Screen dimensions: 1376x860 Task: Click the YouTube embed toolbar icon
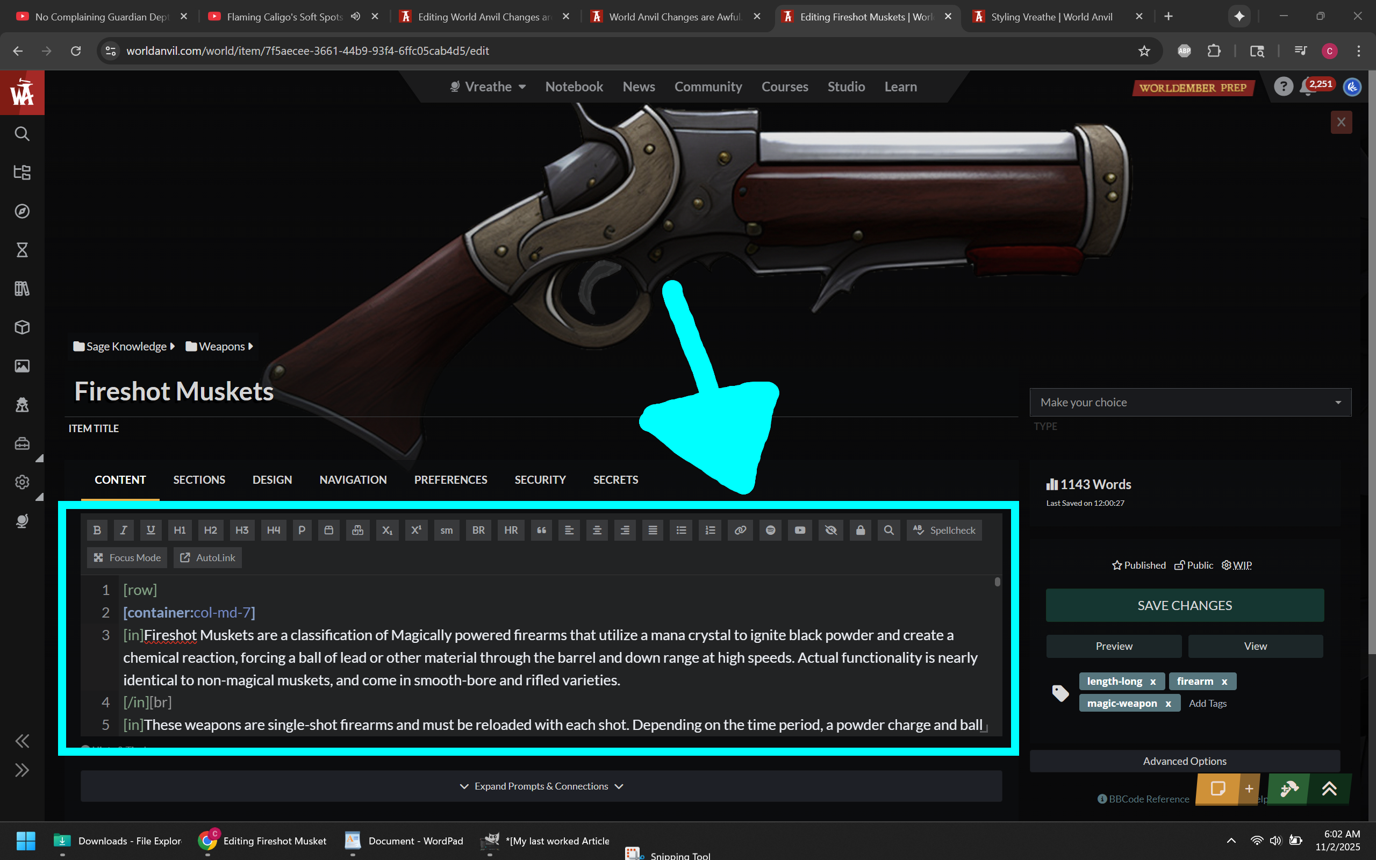(x=800, y=530)
